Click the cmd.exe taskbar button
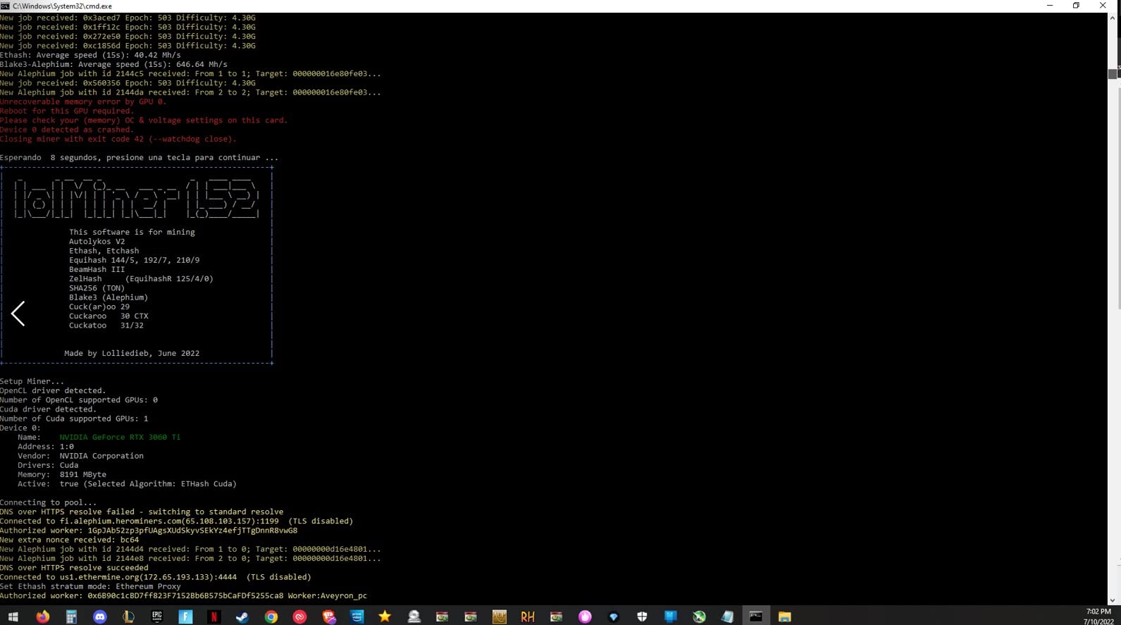 click(755, 617)
